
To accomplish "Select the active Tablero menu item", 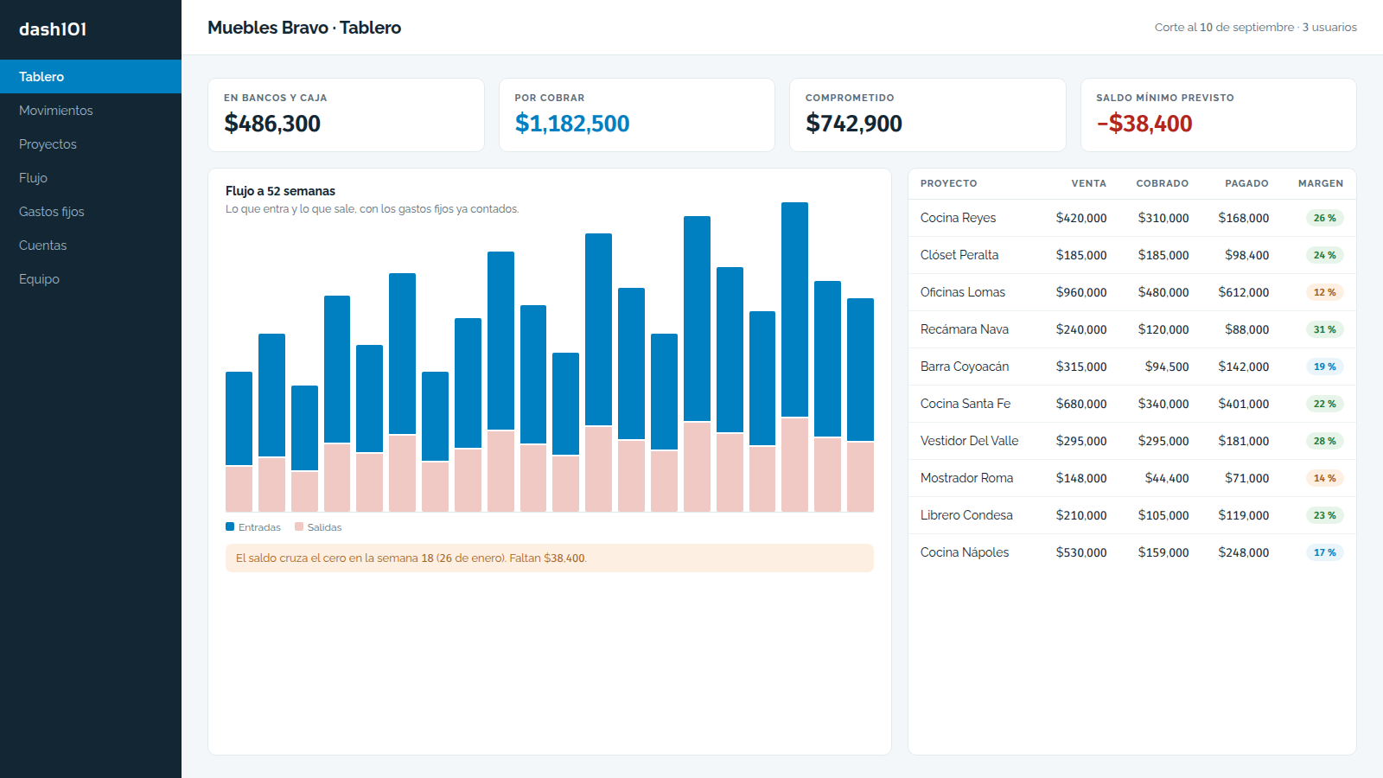I will pos(91,77).
